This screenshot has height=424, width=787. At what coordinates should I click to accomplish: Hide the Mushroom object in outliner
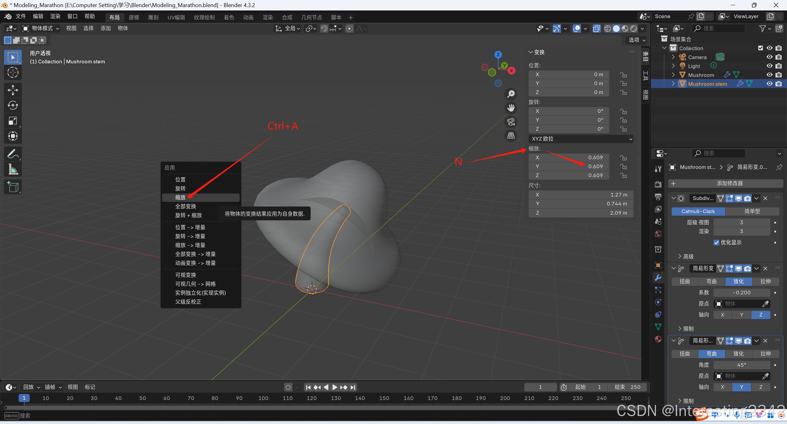[769, 75]
